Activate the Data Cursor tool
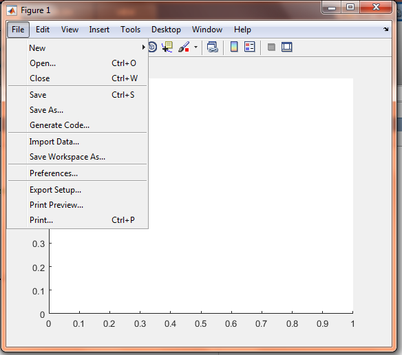This screenshot has width=402, height=355. (x=167, y=47)
